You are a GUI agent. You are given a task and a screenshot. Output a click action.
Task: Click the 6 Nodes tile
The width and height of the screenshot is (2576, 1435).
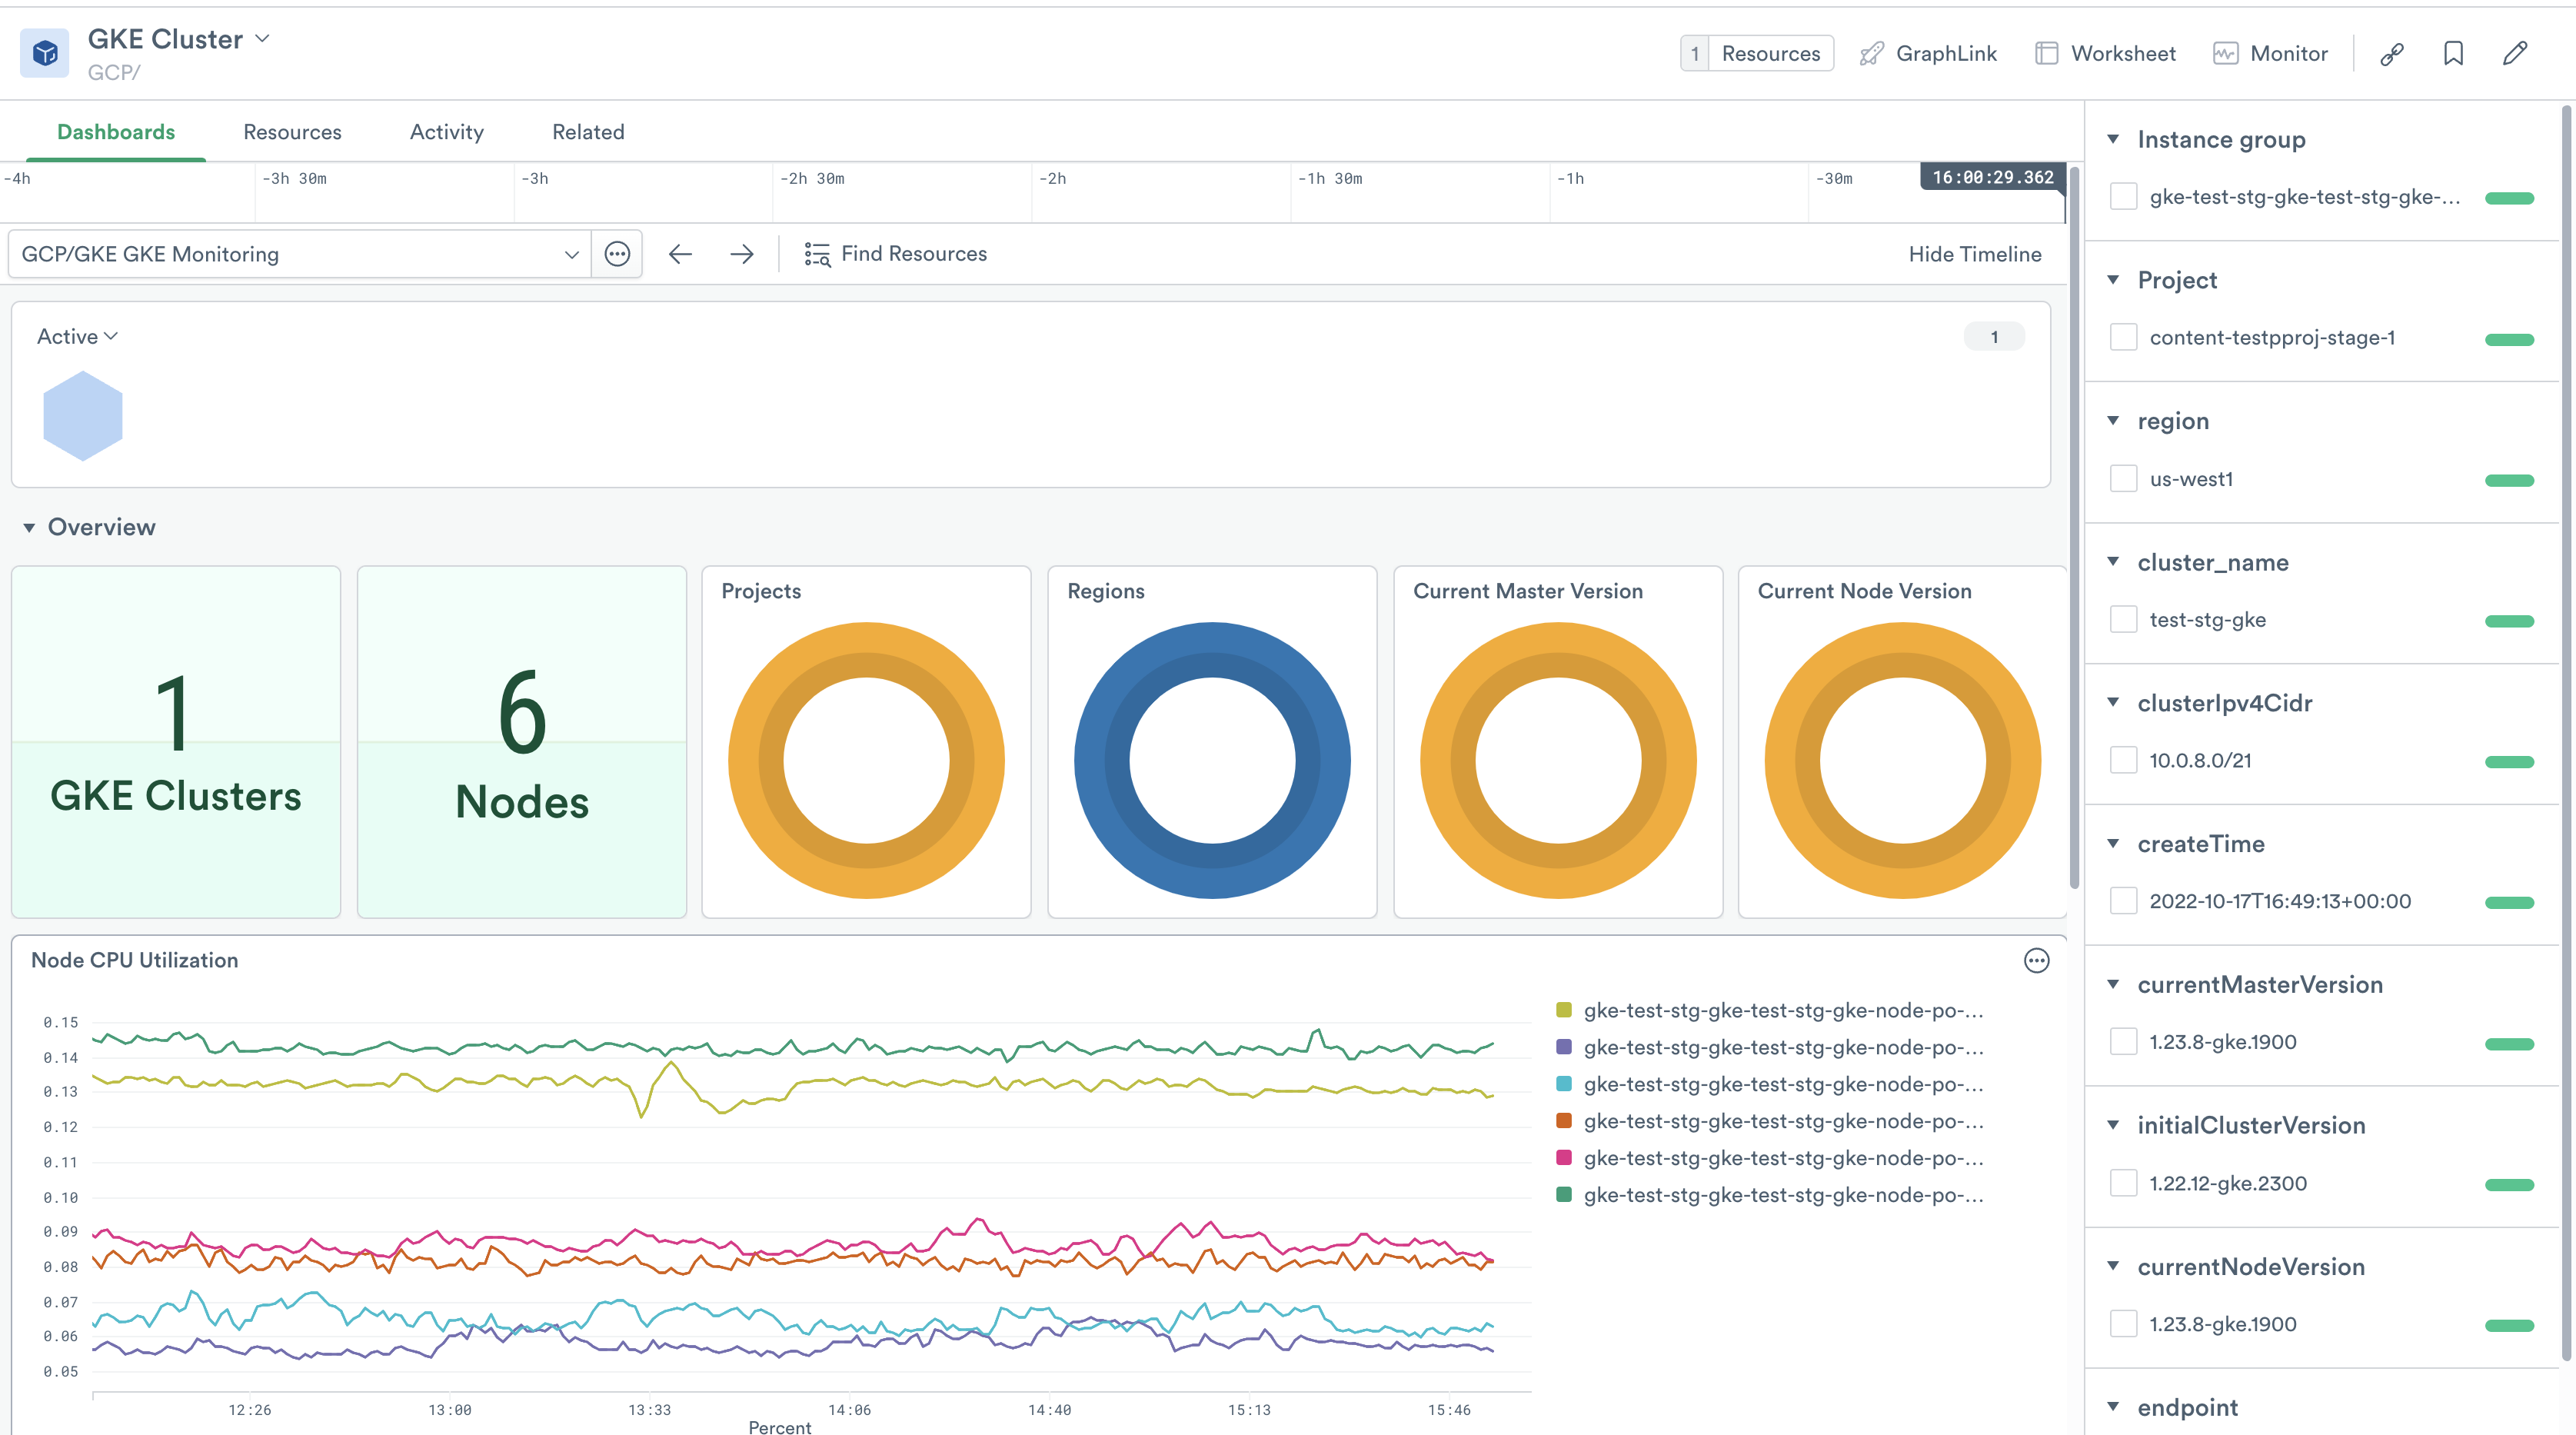pyautogui.click(x=522, y=742)
